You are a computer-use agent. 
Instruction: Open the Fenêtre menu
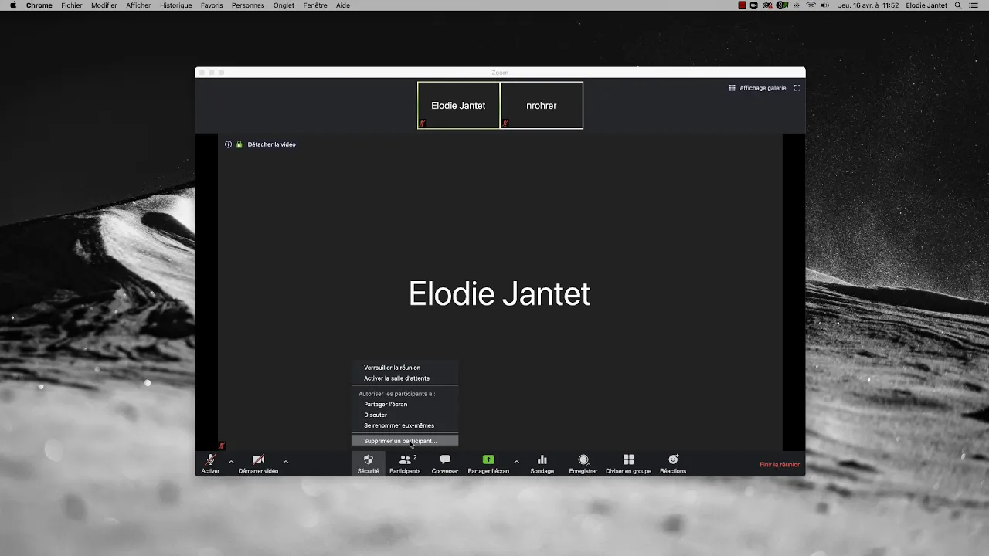click(x=315, y=5)
